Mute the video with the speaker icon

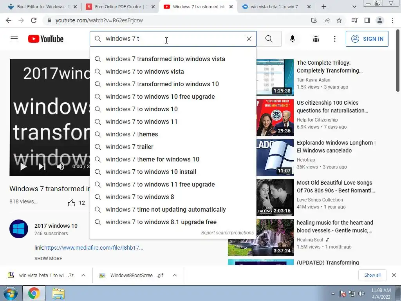[x=61, y=167]
